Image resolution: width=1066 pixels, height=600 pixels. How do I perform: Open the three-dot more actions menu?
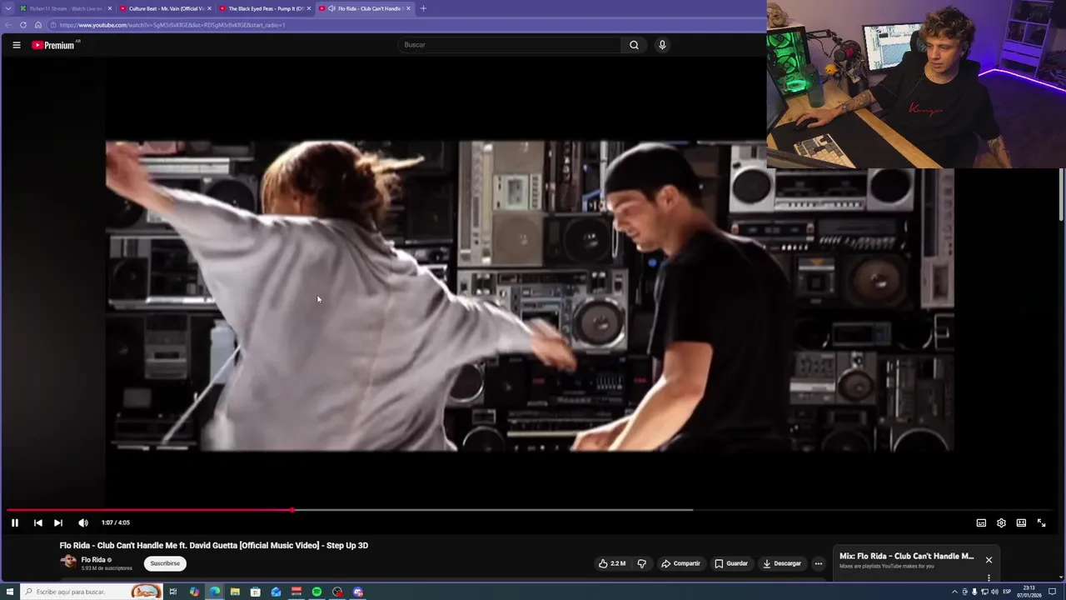coord(818,563)
